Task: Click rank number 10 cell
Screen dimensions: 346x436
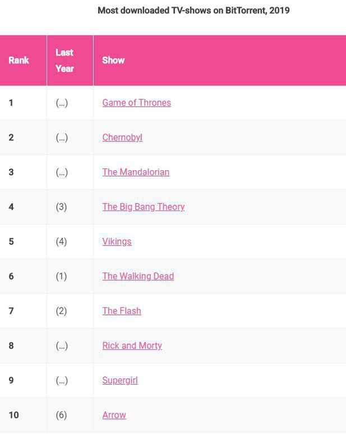Action: tap(14, 415)
